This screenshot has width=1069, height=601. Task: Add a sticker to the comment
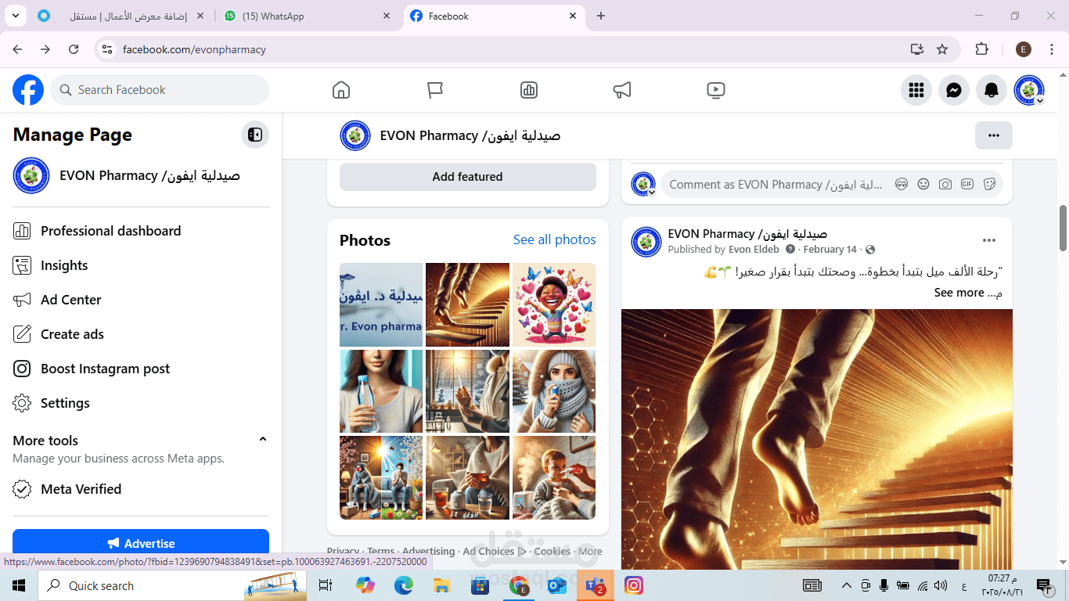point(989,185)
